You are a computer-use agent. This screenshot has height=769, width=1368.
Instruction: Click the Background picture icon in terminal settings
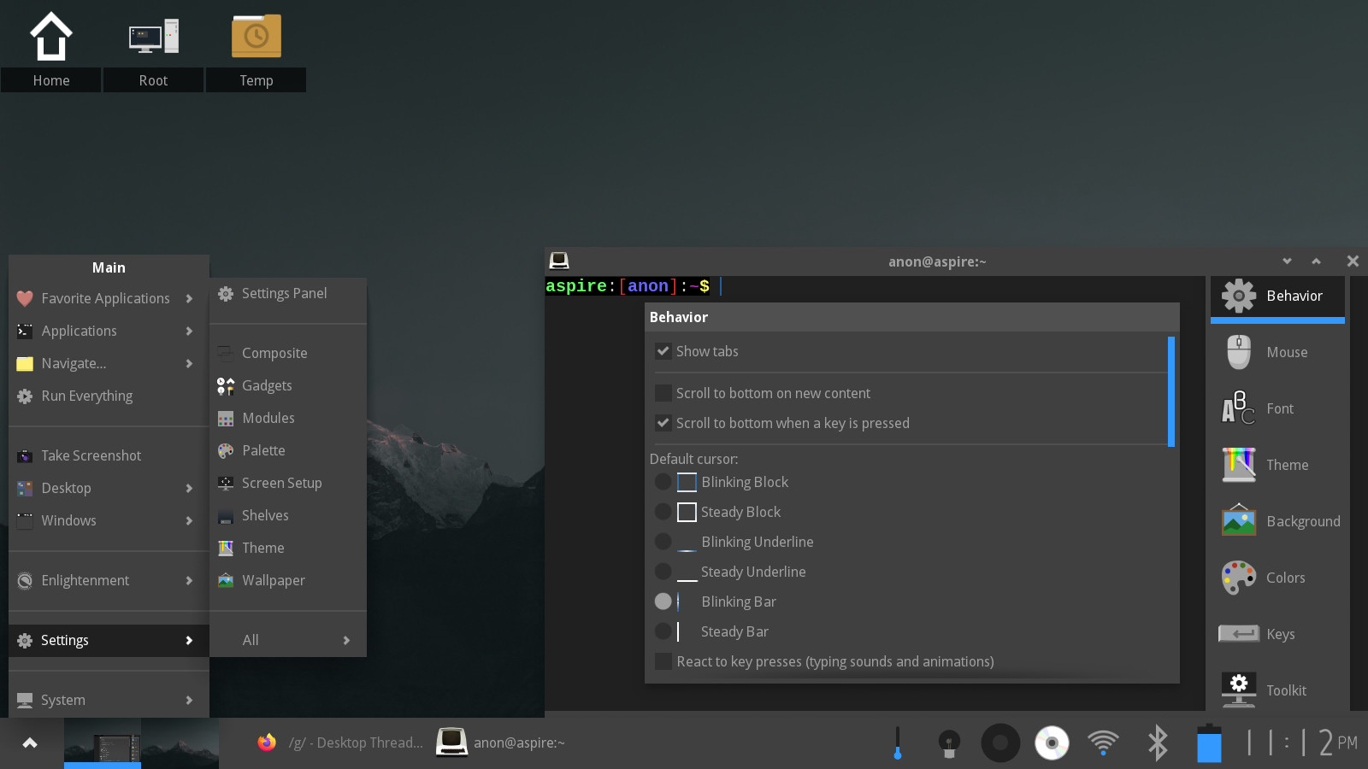pyautogui.click(x=1239, y=521)
